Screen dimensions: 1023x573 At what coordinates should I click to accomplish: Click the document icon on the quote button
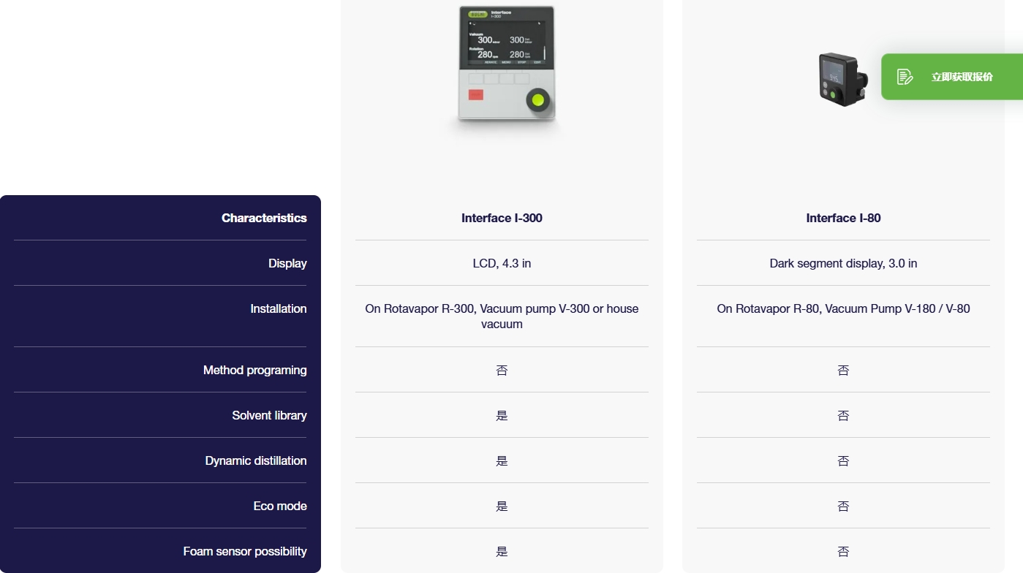(x=905, y=77)
